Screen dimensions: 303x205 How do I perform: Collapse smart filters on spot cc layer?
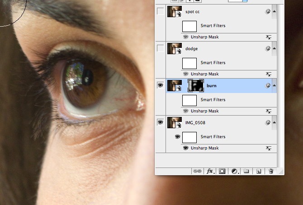[274, 11]
